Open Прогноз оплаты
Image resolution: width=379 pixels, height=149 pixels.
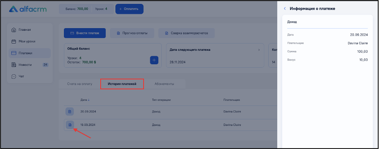[132, 33]
